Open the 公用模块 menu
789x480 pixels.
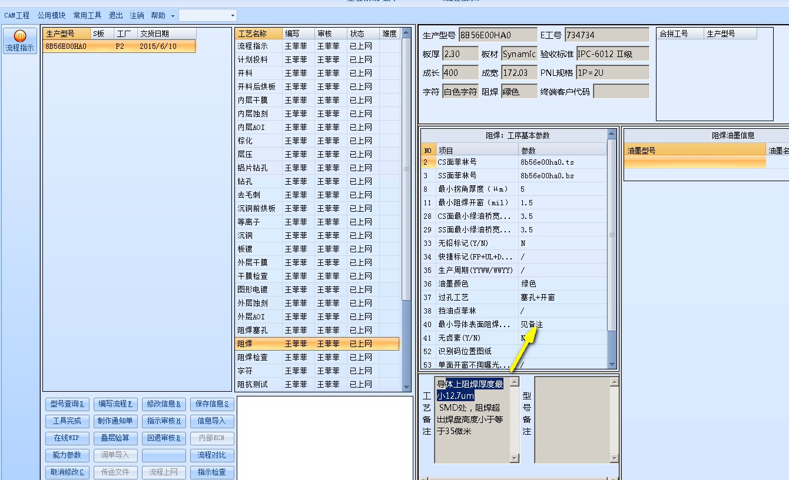point(52,15)
